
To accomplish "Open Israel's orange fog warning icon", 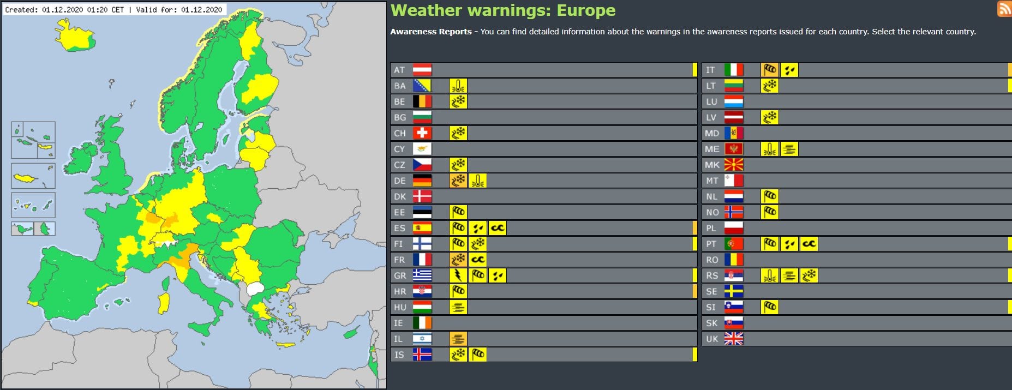I will point(458,339).
